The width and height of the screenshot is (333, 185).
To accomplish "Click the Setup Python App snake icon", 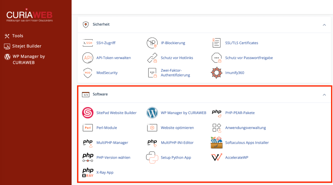I will tap(152, 157).
